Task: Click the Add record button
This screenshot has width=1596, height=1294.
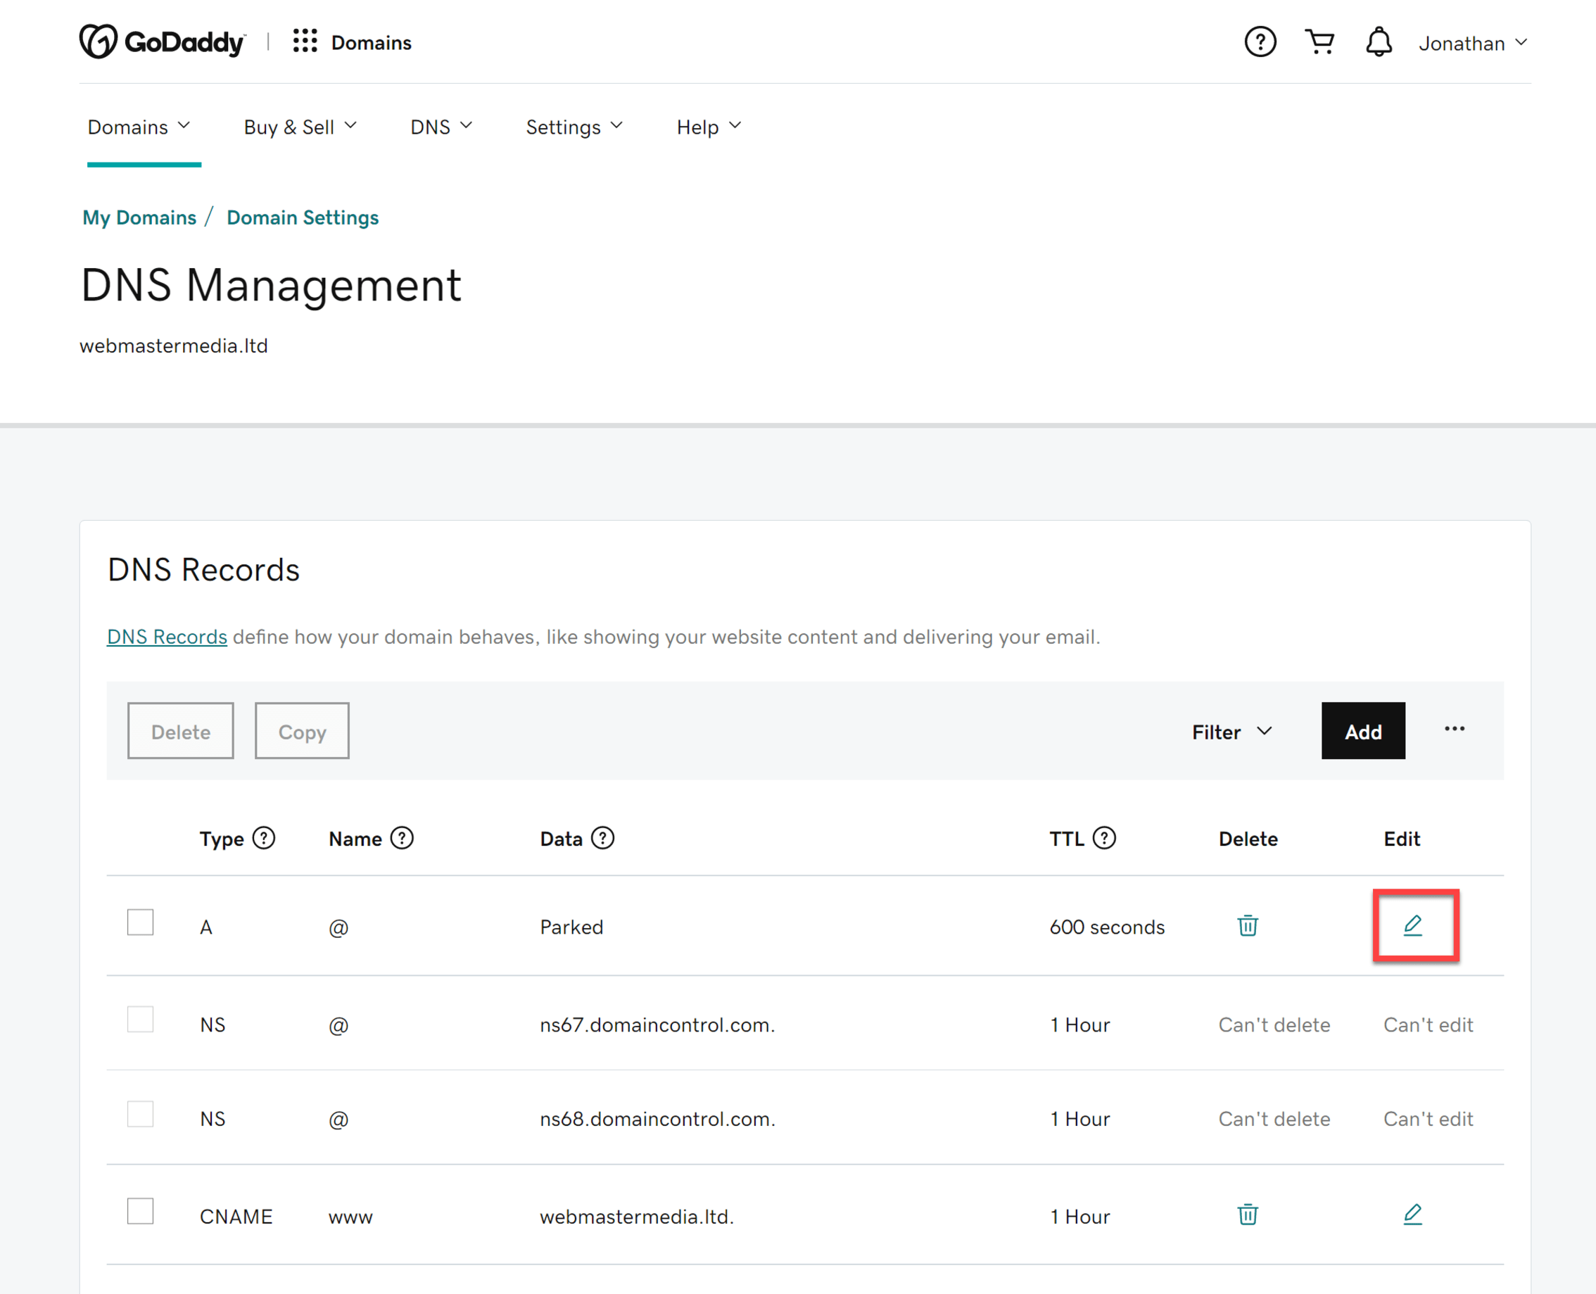Action: tap(1362, 730)
